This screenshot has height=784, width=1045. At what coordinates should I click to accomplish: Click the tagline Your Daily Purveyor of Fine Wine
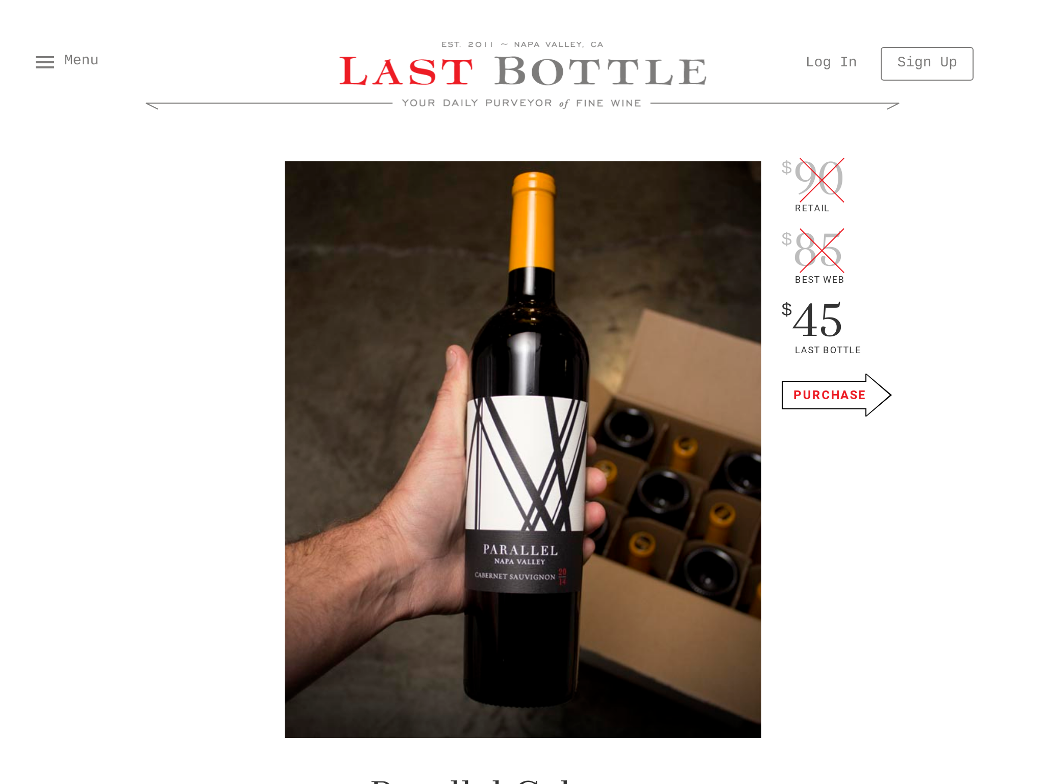521,103
